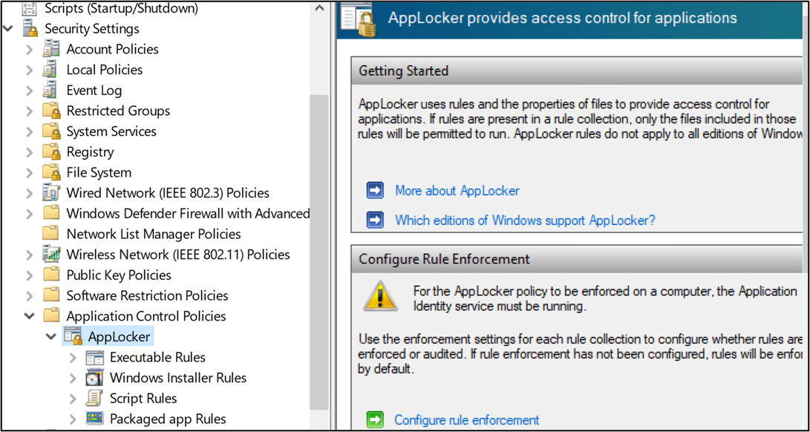The image size is (810, 432).
Task: Expand the Restricted Groups node
Action: click(30, 111)
